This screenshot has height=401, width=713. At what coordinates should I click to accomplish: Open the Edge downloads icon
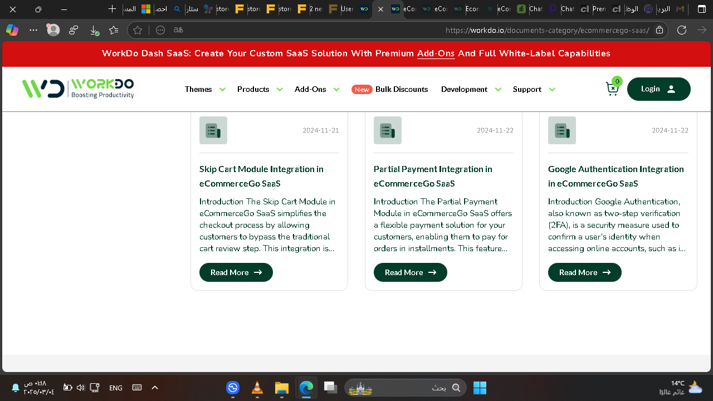pyautogui.click(x=94, y=30)
